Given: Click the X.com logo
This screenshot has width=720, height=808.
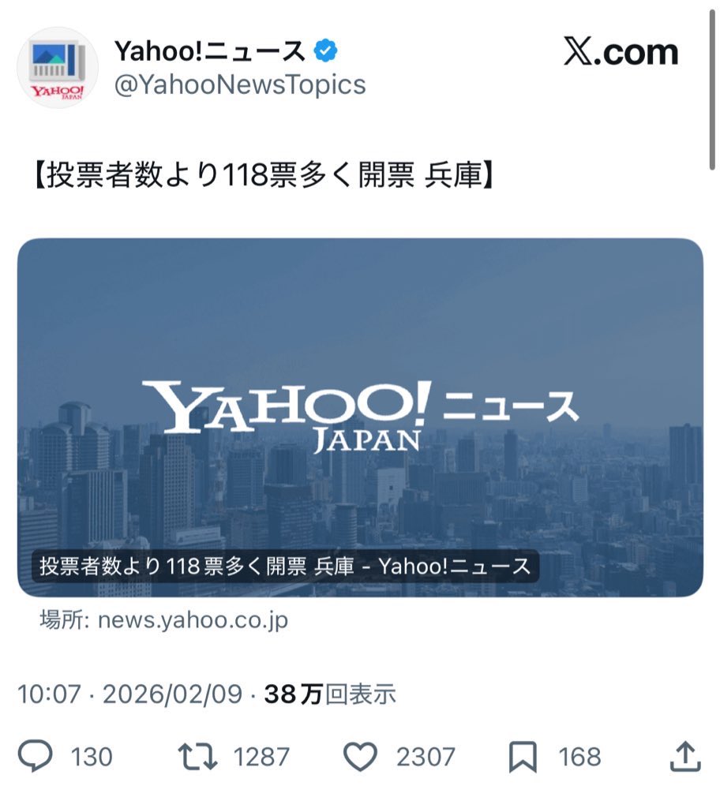Looking at the screenshot, I should 621,51.
